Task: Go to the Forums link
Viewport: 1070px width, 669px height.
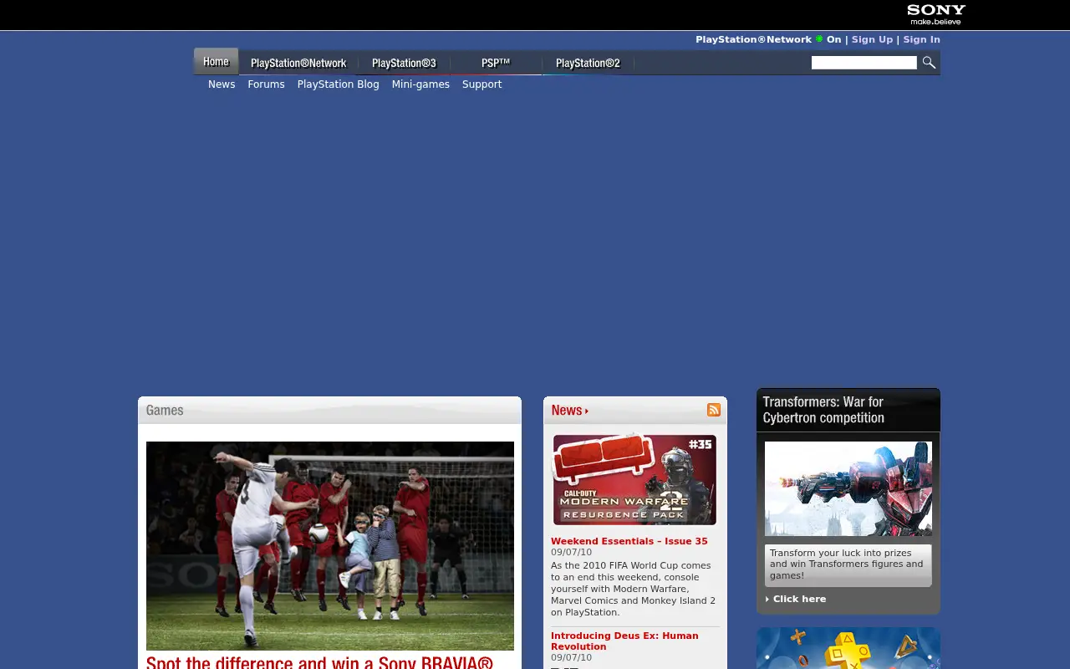Action: (266, 84)
